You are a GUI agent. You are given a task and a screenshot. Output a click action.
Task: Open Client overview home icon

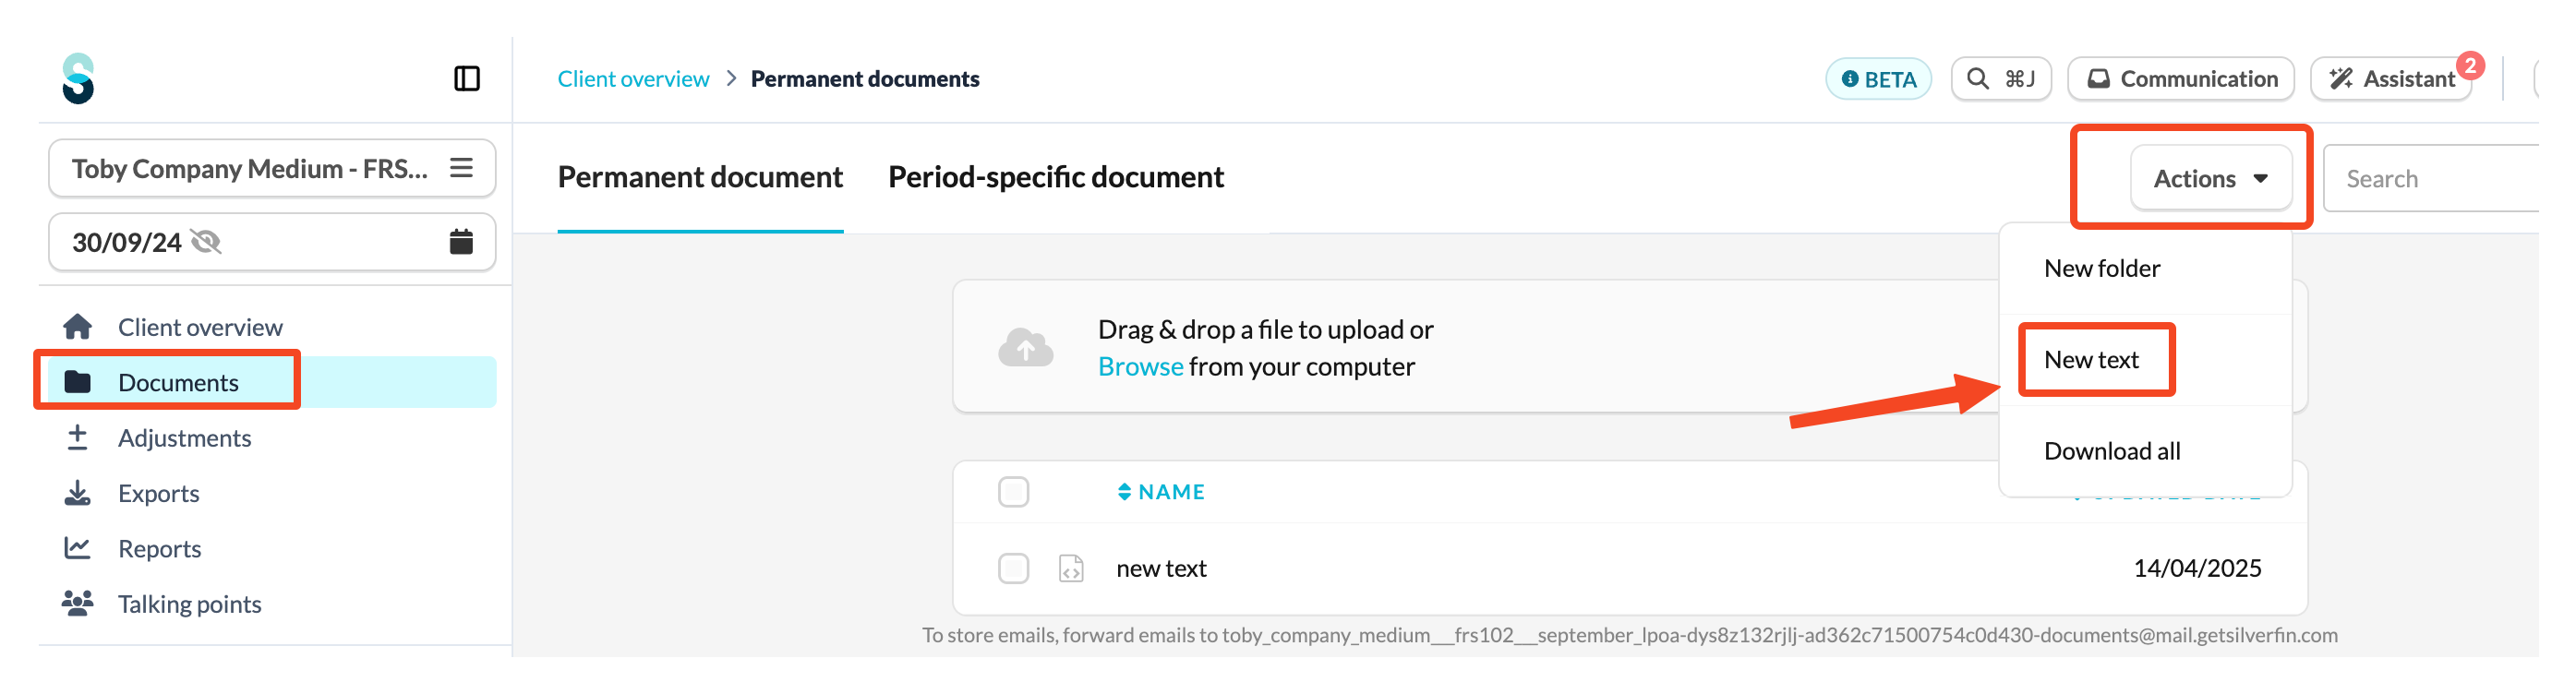coord(78,326)
